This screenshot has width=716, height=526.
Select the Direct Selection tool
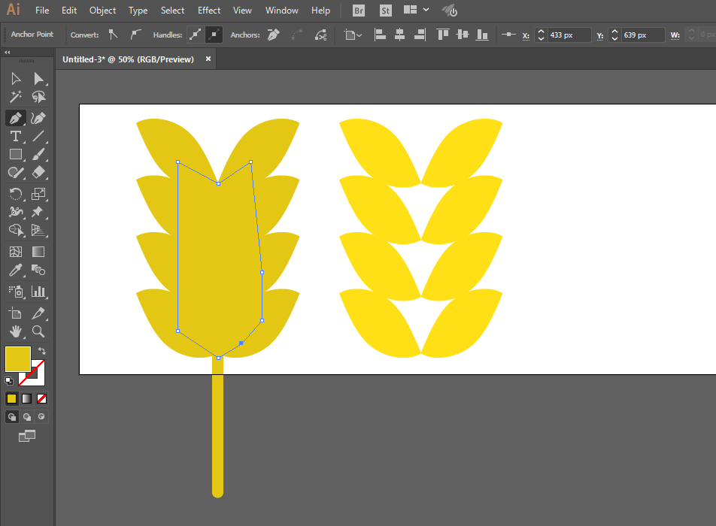39,78
